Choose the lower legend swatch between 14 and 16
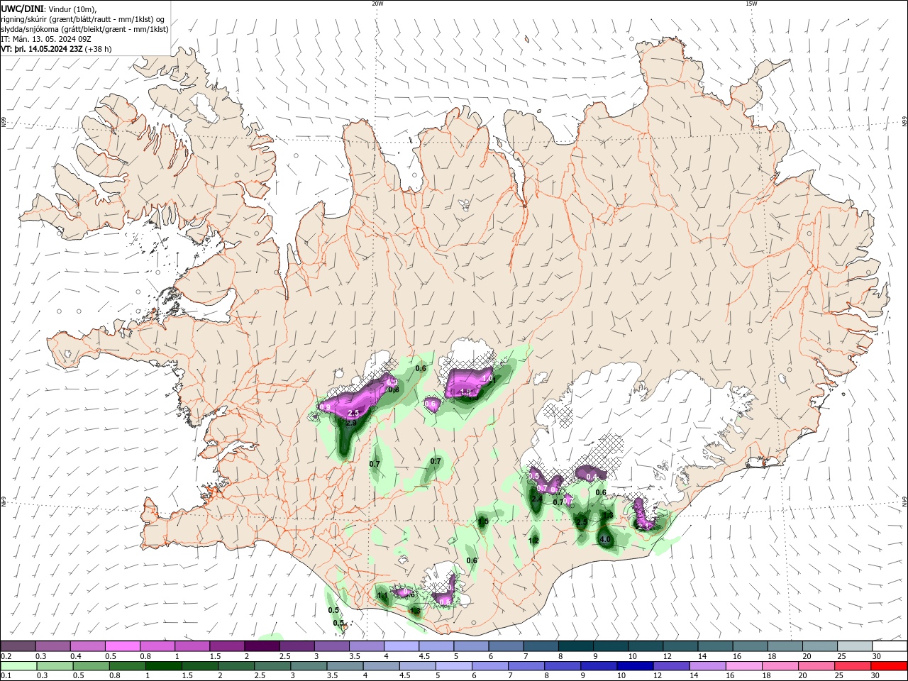The height and width of the screenshot is (681, 908). [x=707, y=666]
